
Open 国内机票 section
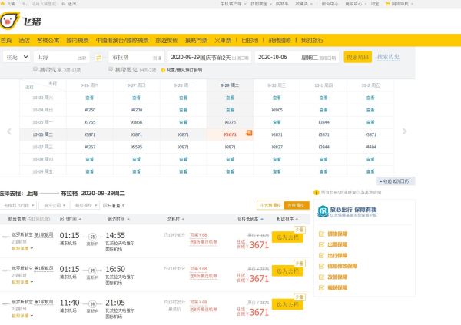[x=78, y=40]
